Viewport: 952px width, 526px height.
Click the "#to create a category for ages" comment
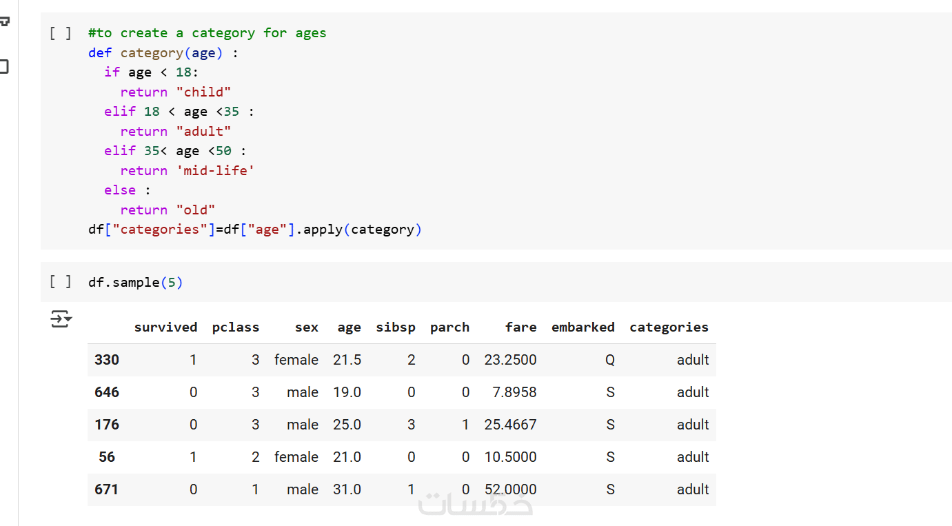[207, 33]
